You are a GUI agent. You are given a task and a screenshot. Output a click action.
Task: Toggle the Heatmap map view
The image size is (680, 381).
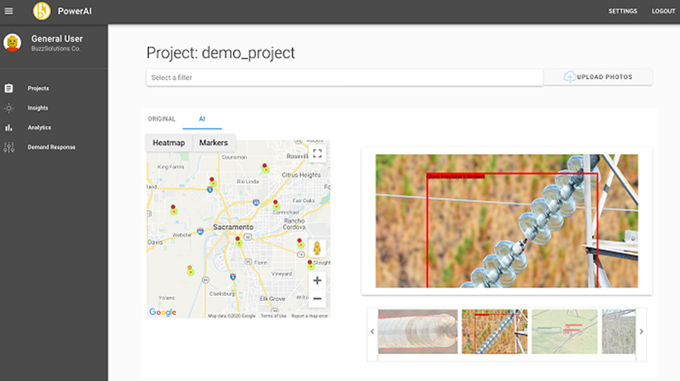click(x=169, y=143)
